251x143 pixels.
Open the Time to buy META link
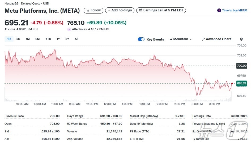235,11
